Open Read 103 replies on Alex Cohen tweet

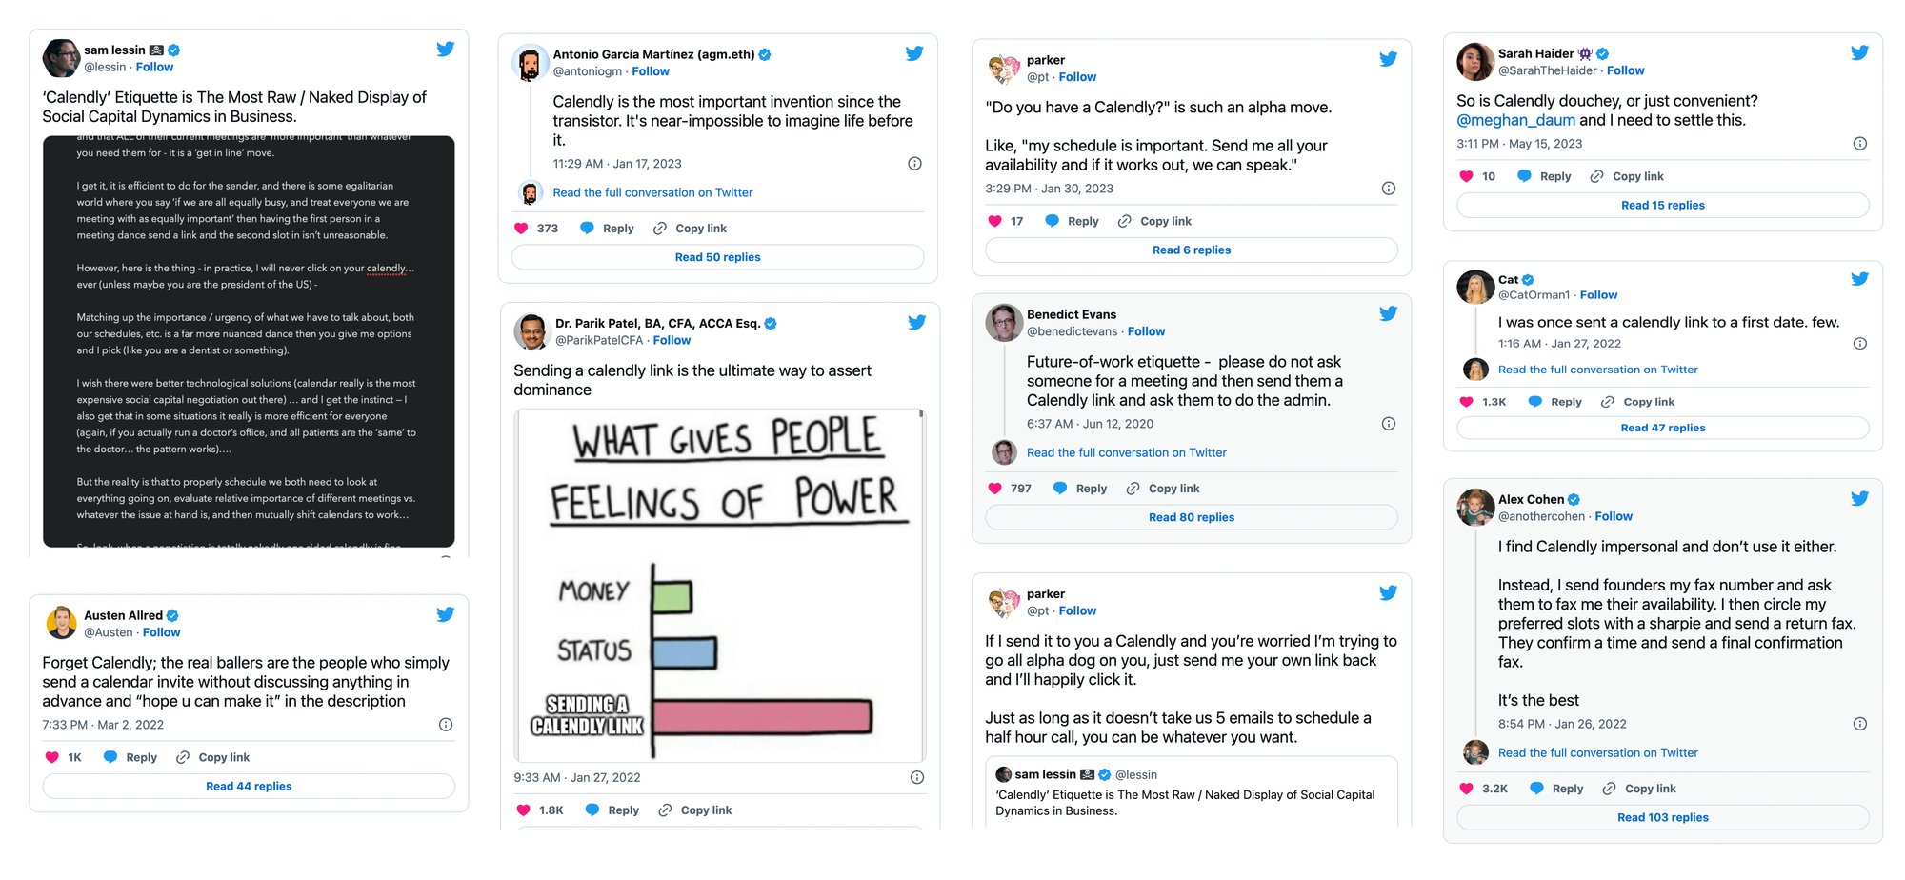(1663, 817)
